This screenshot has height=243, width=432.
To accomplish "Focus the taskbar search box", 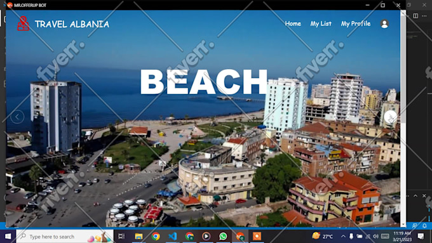I will pos(65,236).
